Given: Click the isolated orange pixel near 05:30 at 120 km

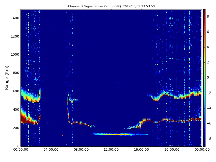Looking at the screenshot, I should (x=63, y=136).
